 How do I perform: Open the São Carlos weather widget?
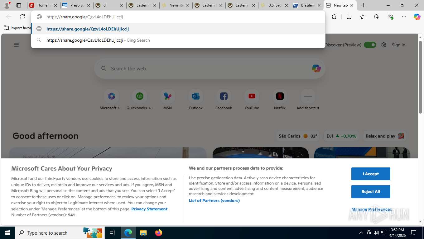click(298, 136)
